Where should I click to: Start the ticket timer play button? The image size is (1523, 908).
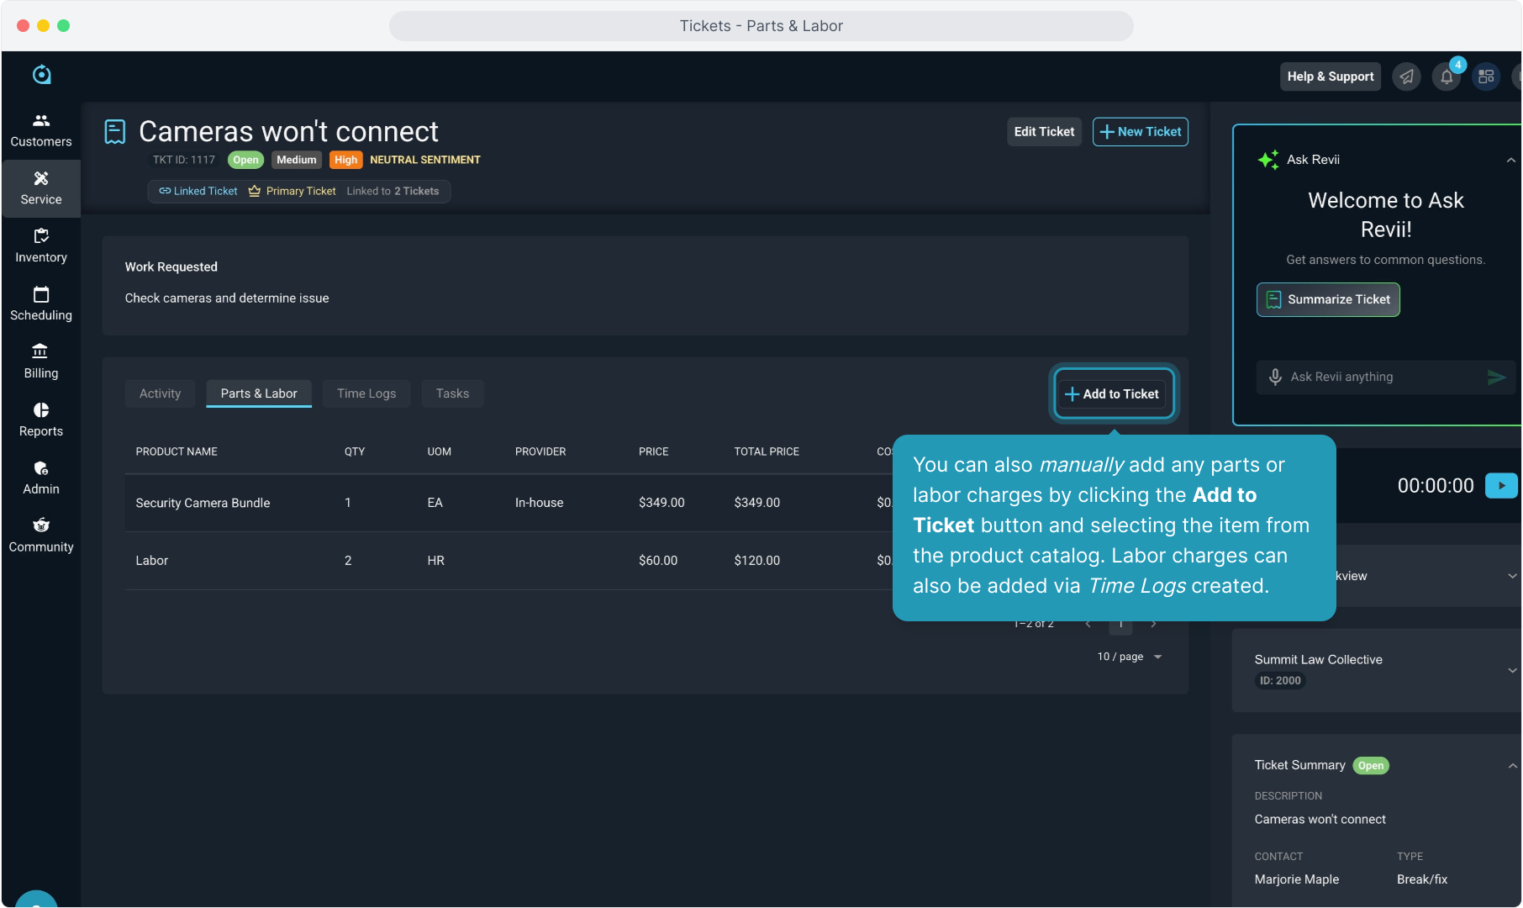[1500, 485]
